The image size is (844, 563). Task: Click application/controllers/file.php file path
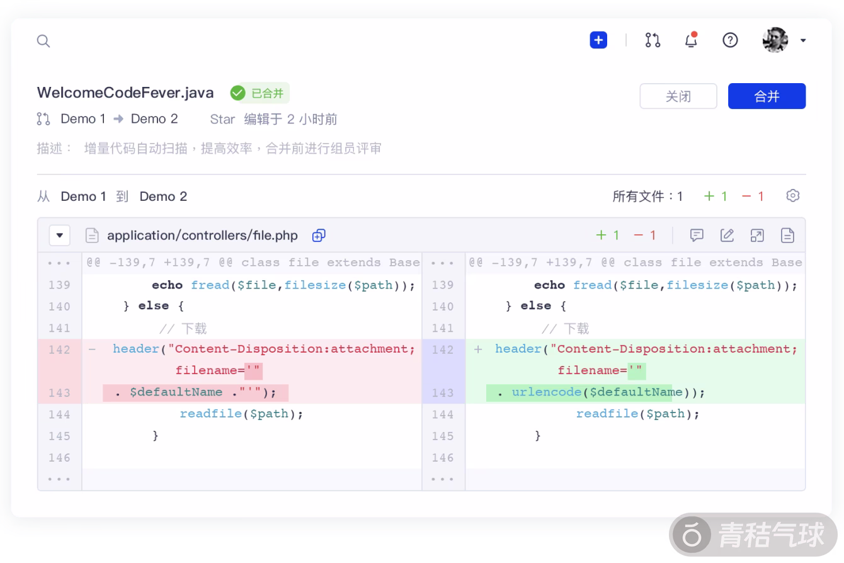202,236
